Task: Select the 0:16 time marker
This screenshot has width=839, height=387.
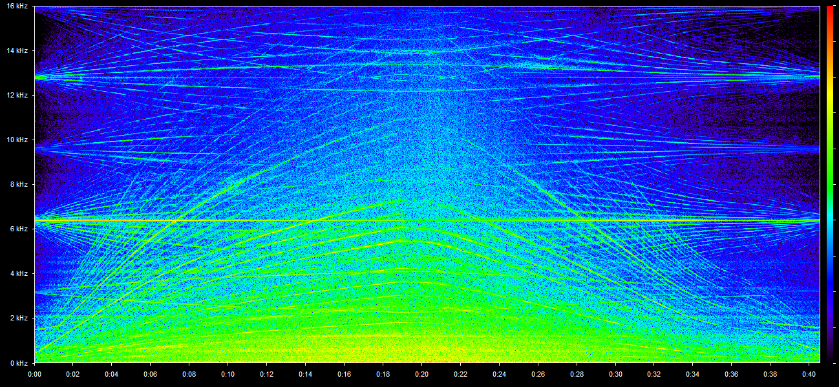Action: pyautogui.click(x=345, y=374)
